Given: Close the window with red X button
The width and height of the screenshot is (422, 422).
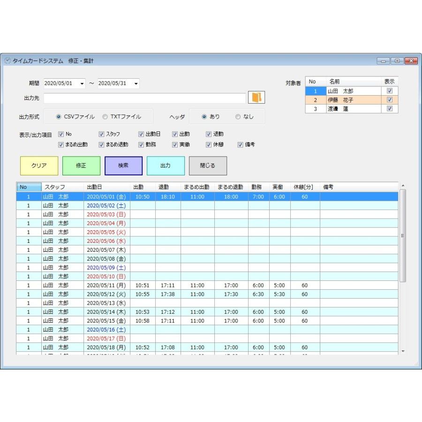Looking at the screenshot, I should coord(411,61).
